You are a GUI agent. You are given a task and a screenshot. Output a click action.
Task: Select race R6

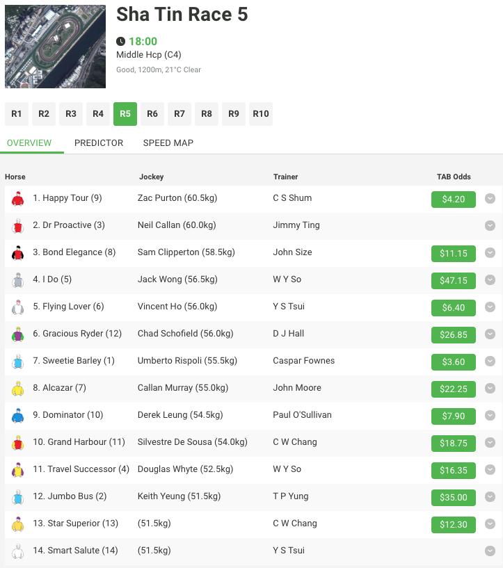(x=152, y=114)
